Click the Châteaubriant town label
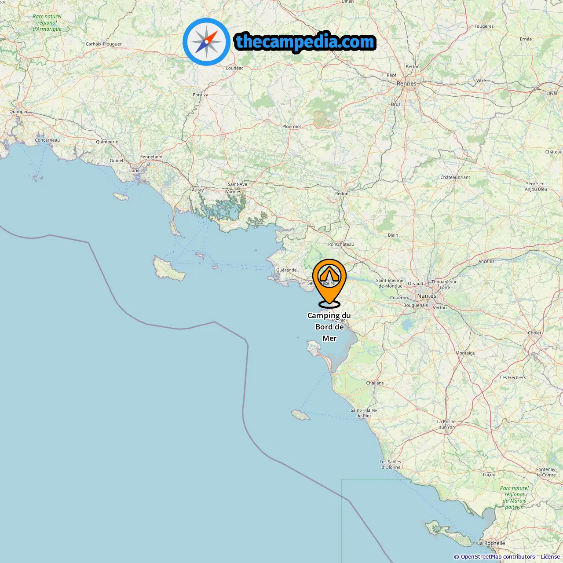This screenshot has height=563, width=563. pyautogui.click(x=455, y=177)
